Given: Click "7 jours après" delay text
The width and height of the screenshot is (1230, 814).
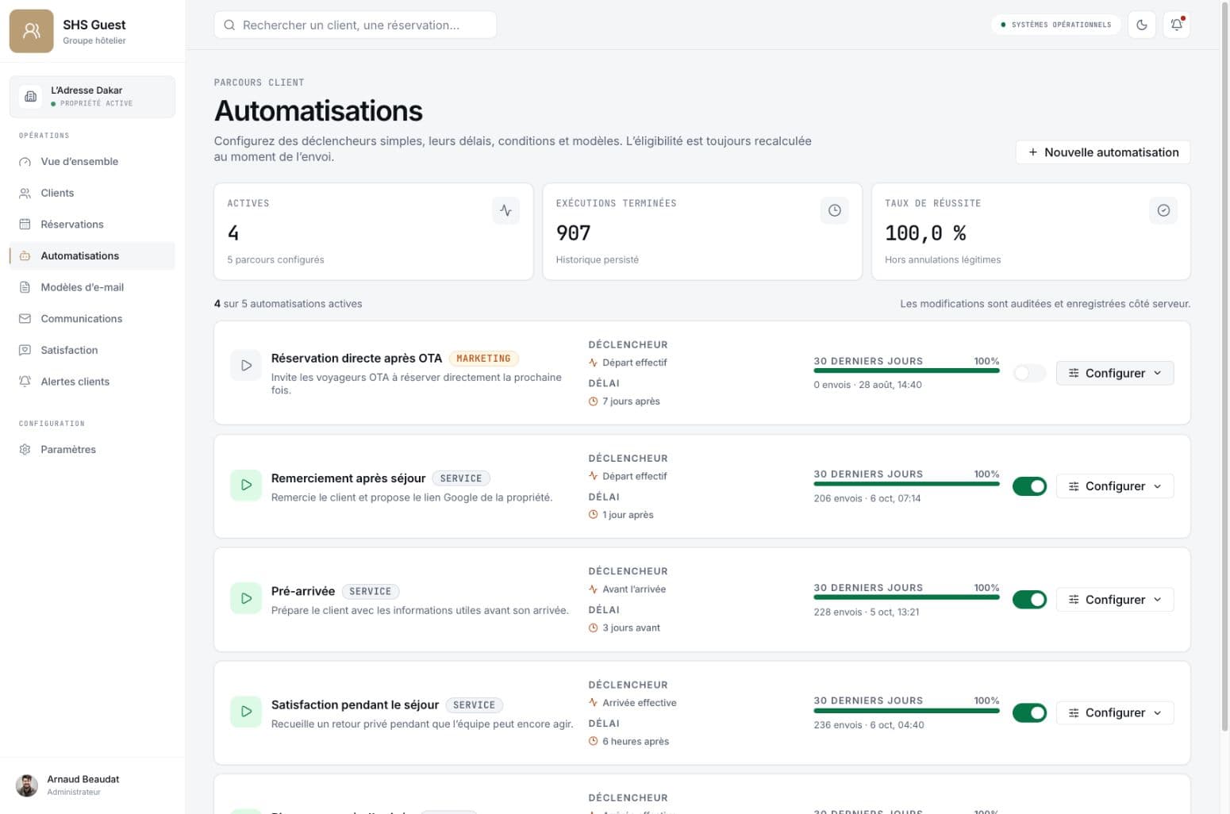Looking at the screenshot, I should click(631, 401).
